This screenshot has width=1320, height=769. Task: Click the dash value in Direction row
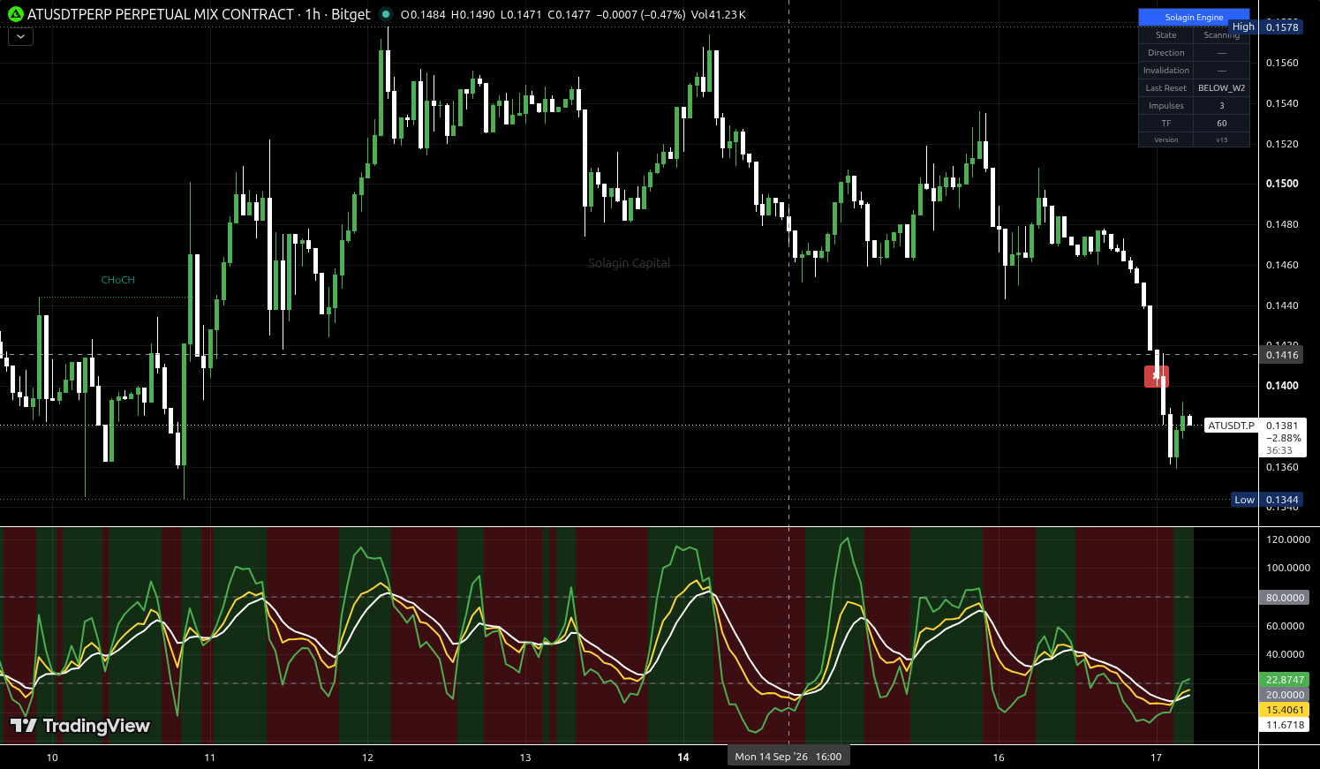coord(1221,53)
